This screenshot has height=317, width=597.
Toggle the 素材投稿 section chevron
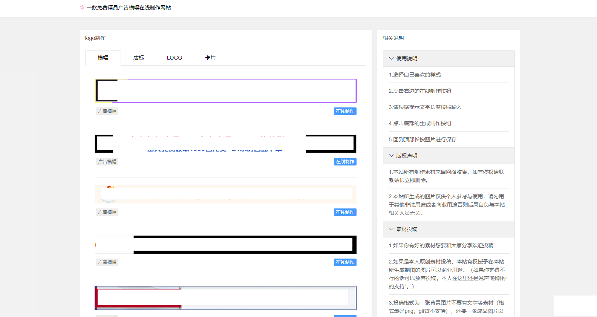pyautogui.click(x=391, y=229)
